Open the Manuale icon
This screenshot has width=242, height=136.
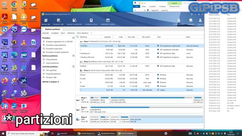click(191, 22)
